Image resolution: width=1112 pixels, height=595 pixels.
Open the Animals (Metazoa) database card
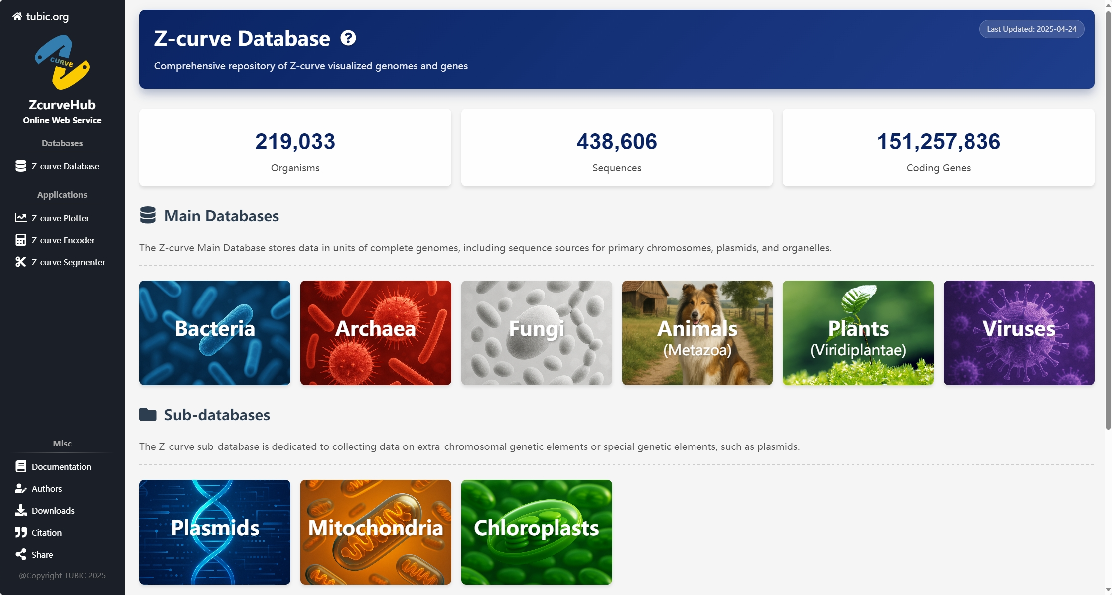click(x=697, y=332)
